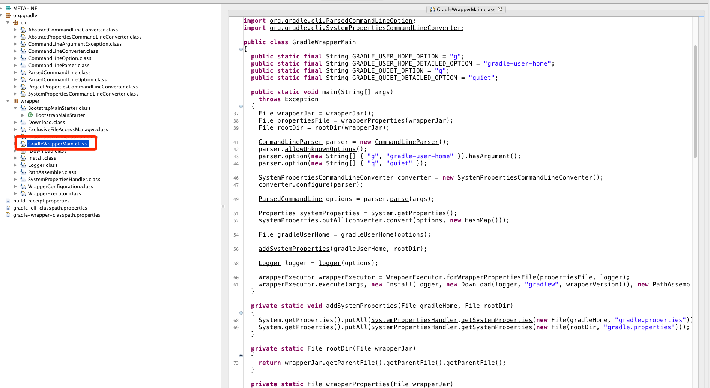Select CommandLineArgumentException.class in the tree
710x388 pixels.
click(x=75, y=44)
